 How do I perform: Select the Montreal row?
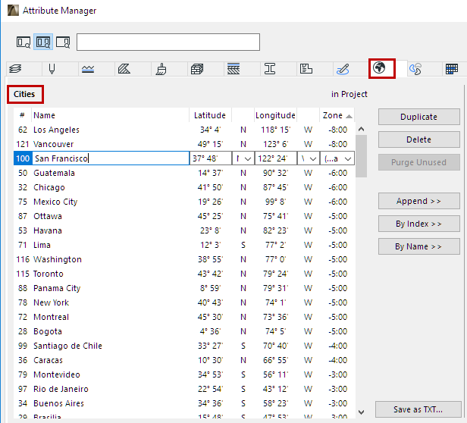[184, 317]
